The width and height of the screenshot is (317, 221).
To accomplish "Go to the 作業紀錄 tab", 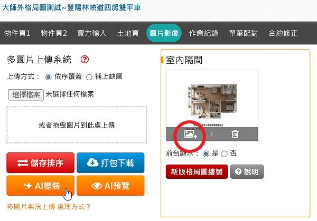I will point(203,33).
